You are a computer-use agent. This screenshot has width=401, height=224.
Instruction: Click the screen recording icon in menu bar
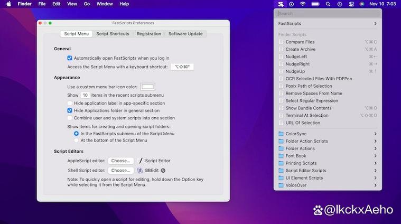click(x=291, y=4)
